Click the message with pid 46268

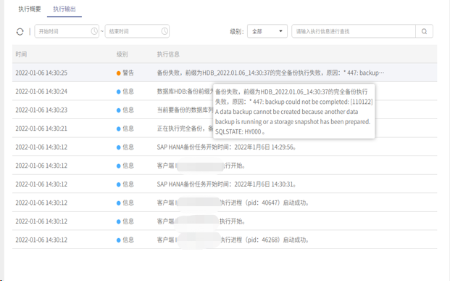[x=233, y=240]
